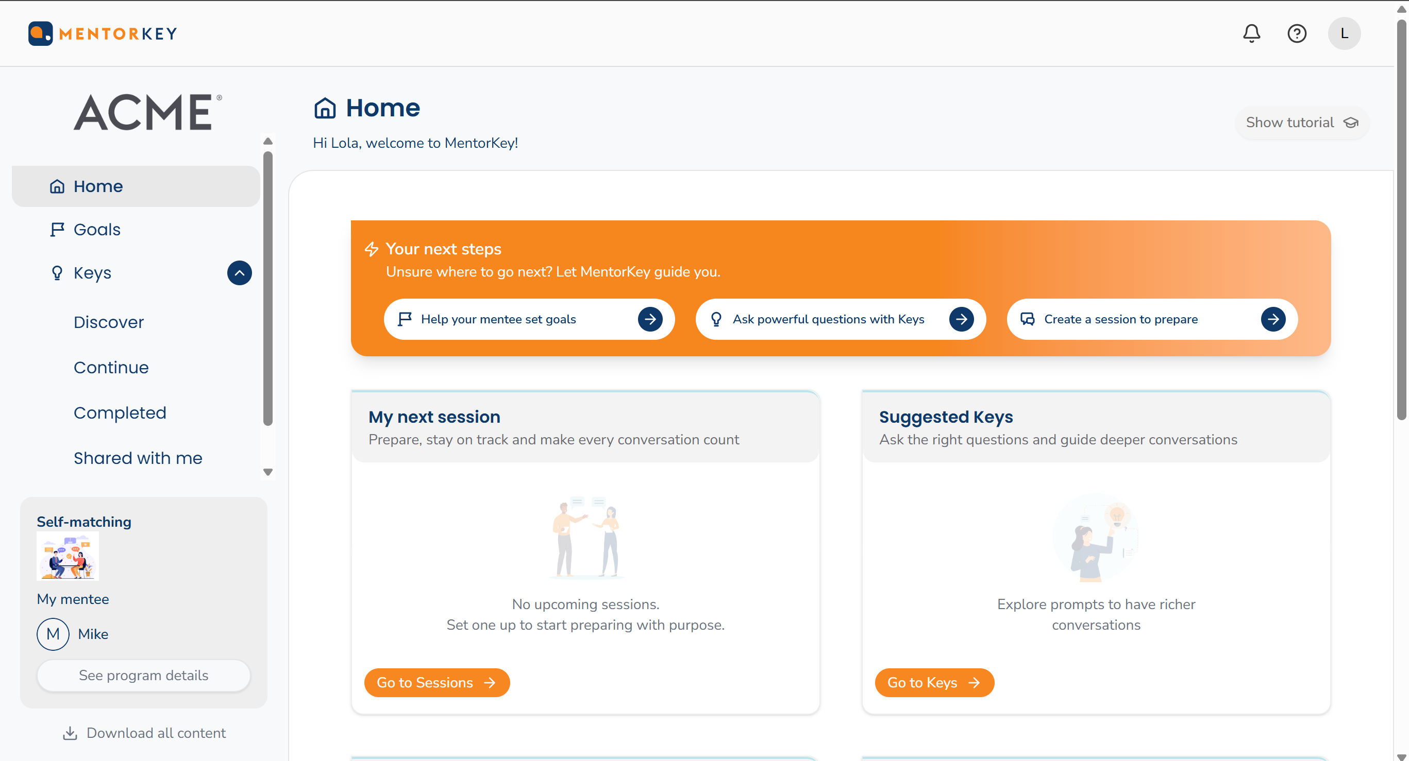Click Show tutorial button

point(1301,123)
